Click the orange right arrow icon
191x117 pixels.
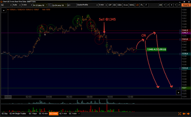click(188, 114)
